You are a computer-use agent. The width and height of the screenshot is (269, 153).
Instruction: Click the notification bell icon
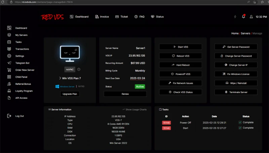pos(243,17)
